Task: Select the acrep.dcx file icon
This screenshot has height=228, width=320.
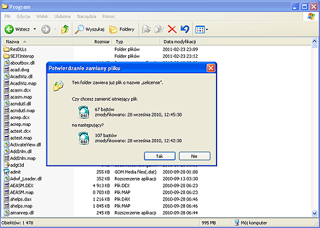Action: [x=7, y=117]
